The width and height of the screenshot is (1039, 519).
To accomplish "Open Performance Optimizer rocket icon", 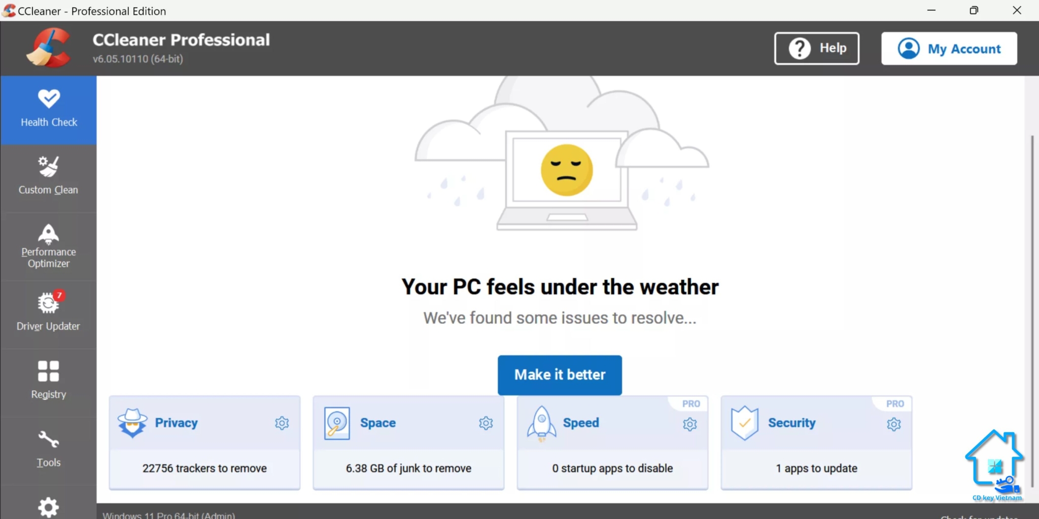I will point(49,234).
